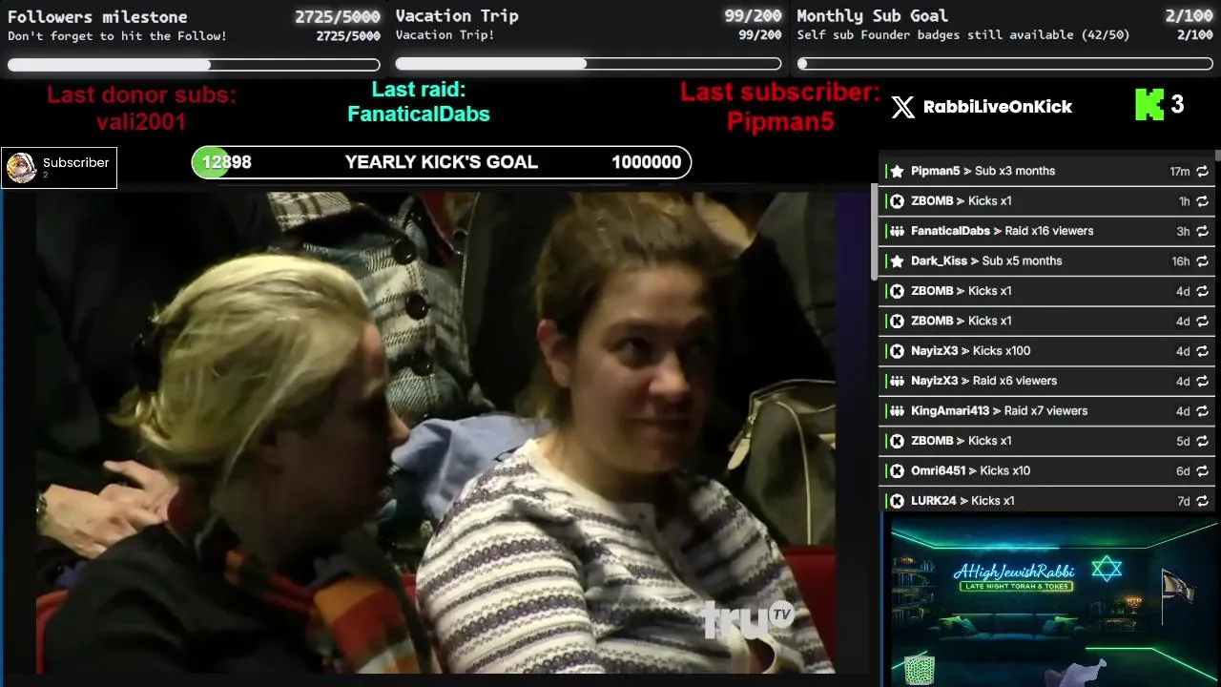Image resolution: width=1221 pixels, height=687 pixels.
Task: Replay the FanaticalDabs Raid x16 viewers alert
Action: pos(1202,232)
